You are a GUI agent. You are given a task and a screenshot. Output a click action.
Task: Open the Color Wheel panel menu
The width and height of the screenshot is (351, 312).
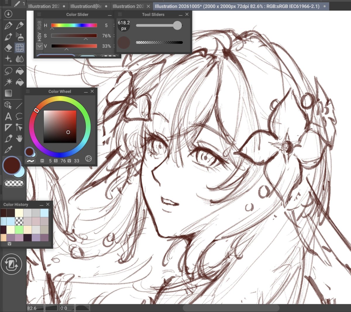[x=28, y=91]
